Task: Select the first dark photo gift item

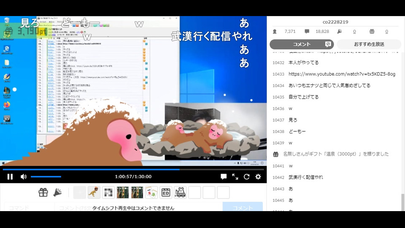Action: (123, 193)
